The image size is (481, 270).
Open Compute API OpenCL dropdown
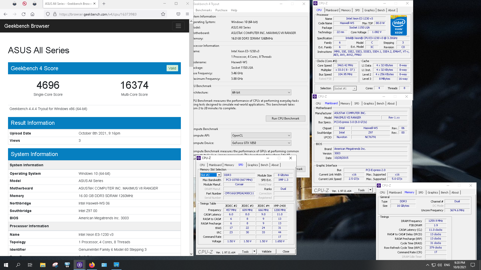point(261,135)
